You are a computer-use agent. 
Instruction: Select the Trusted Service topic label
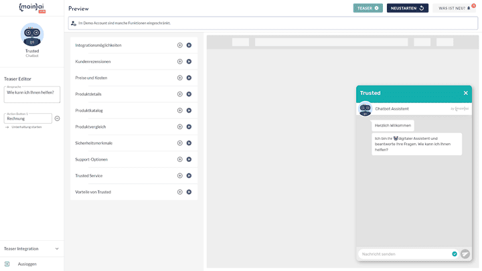[x=89, y=175]
